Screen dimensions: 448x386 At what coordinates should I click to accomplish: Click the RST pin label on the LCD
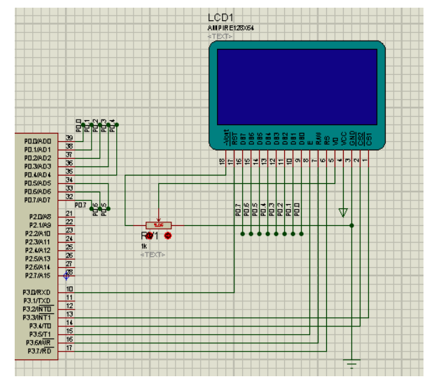pos(235,138)
